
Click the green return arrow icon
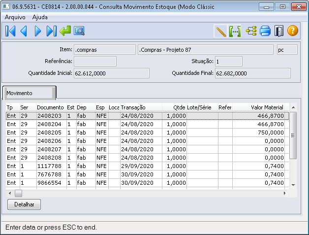tap(65, 31)
